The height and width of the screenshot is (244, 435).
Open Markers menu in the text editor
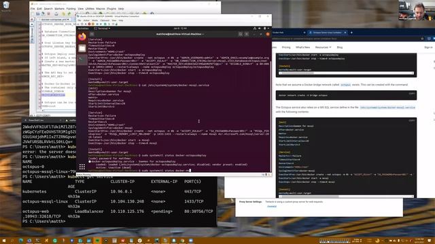(x=60, y=9)
